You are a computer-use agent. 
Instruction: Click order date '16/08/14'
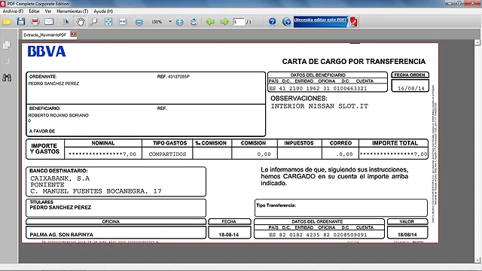click(x=411, y=89)
